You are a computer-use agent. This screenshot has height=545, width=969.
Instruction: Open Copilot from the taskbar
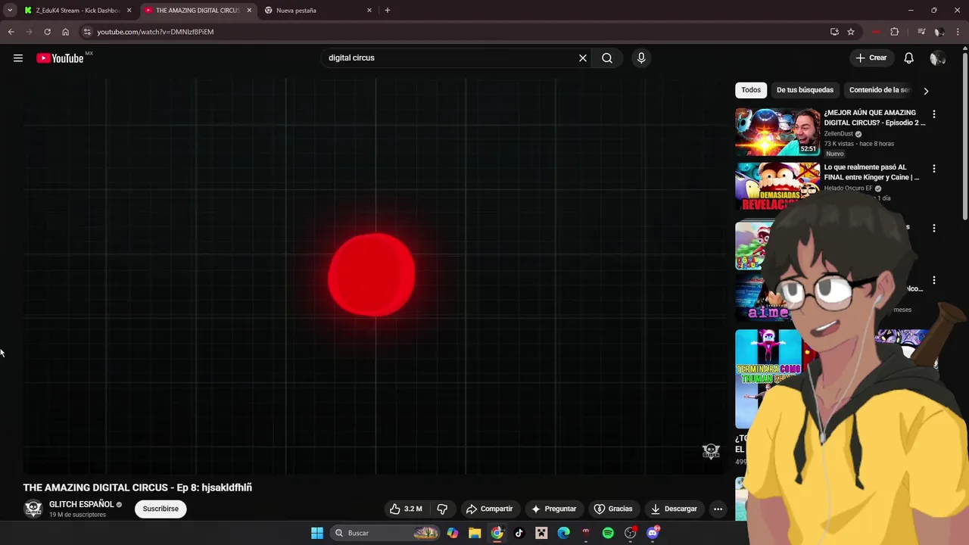click(x=453, y=533)
